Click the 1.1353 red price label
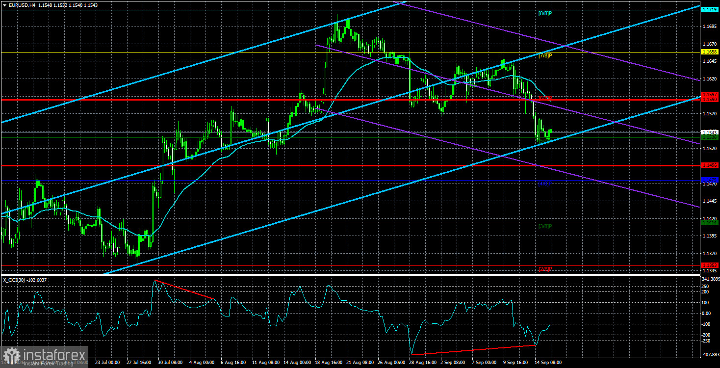The width and height of the screenshot is (720, 368). point(710,265)
